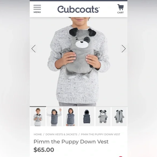Screen dimensions: 157x157
Task: Go to HOME breadcrumb link
Action: point(38,134)
